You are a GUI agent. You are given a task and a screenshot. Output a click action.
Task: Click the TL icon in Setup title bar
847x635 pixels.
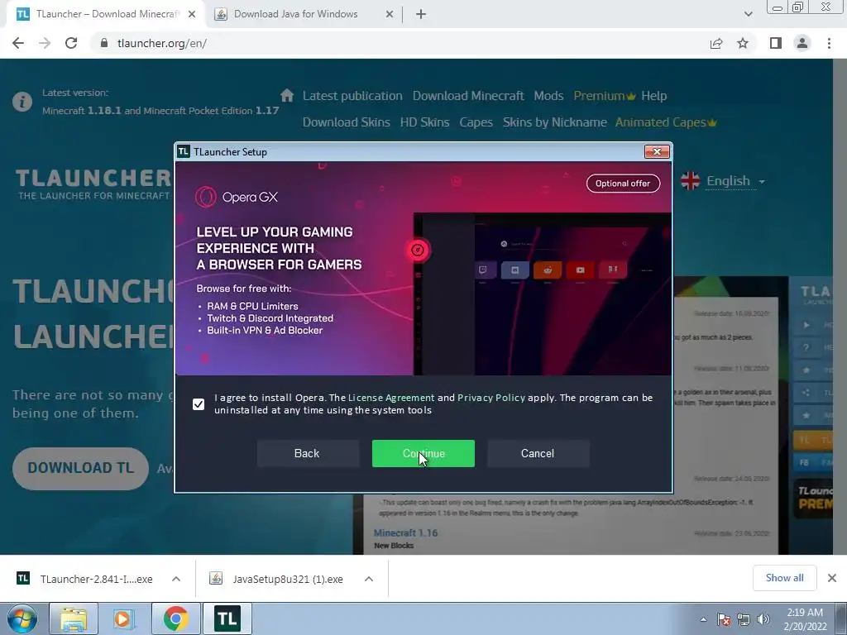tap(183, 152)
